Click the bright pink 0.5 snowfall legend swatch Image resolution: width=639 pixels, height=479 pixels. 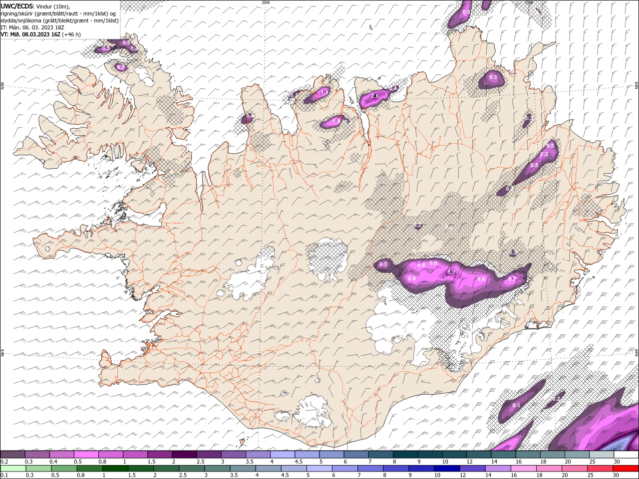click(x=86, y=455)
